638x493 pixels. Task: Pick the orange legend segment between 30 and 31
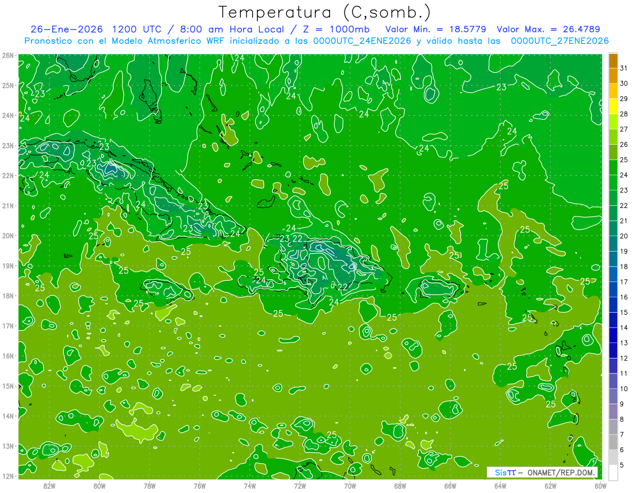tap(613, 76)
